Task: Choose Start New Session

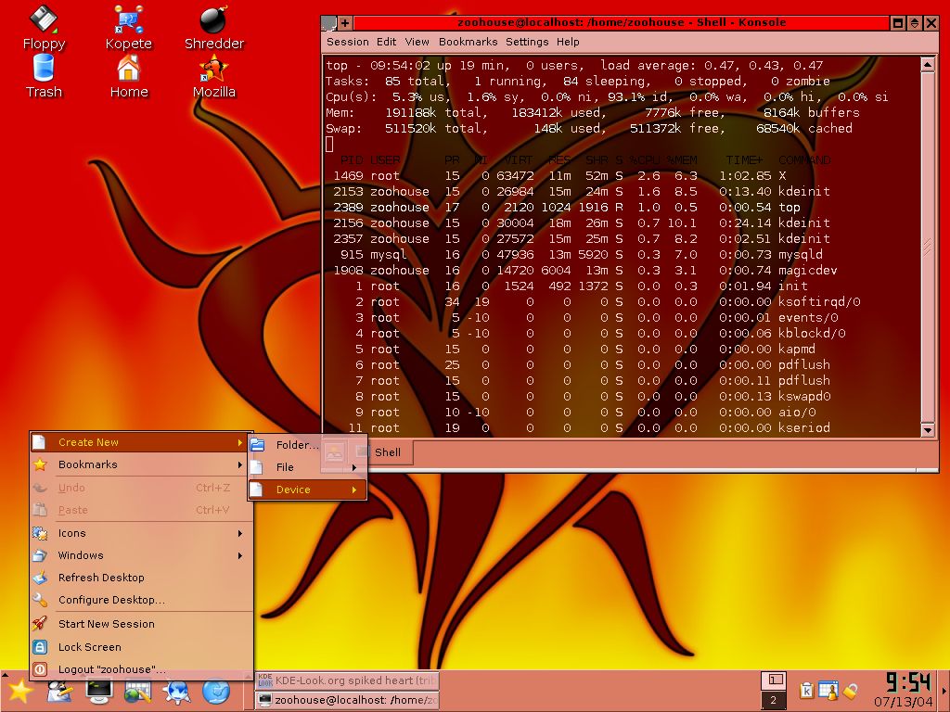Action: [x=141, y=624]
